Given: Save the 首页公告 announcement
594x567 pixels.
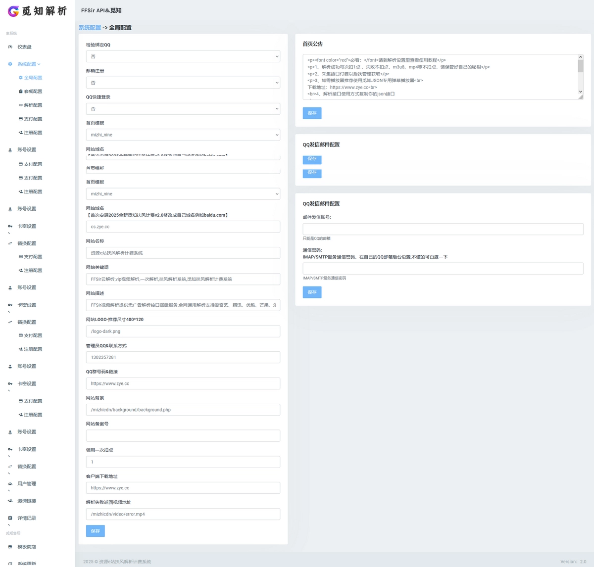Looking at the screenshot, I should coord(312,113).
